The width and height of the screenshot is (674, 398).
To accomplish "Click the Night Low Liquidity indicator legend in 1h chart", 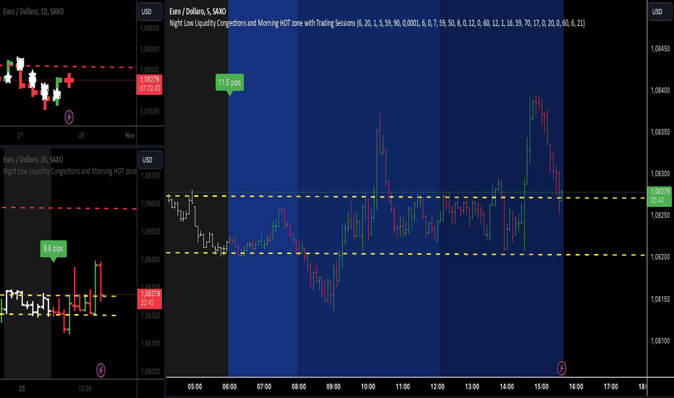I will pyautogui.click(x=69, y=172).
